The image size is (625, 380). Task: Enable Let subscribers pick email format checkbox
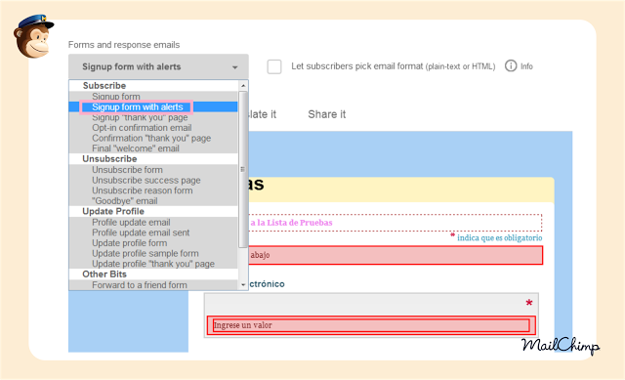pyautogui.click(x=274, y=66)
